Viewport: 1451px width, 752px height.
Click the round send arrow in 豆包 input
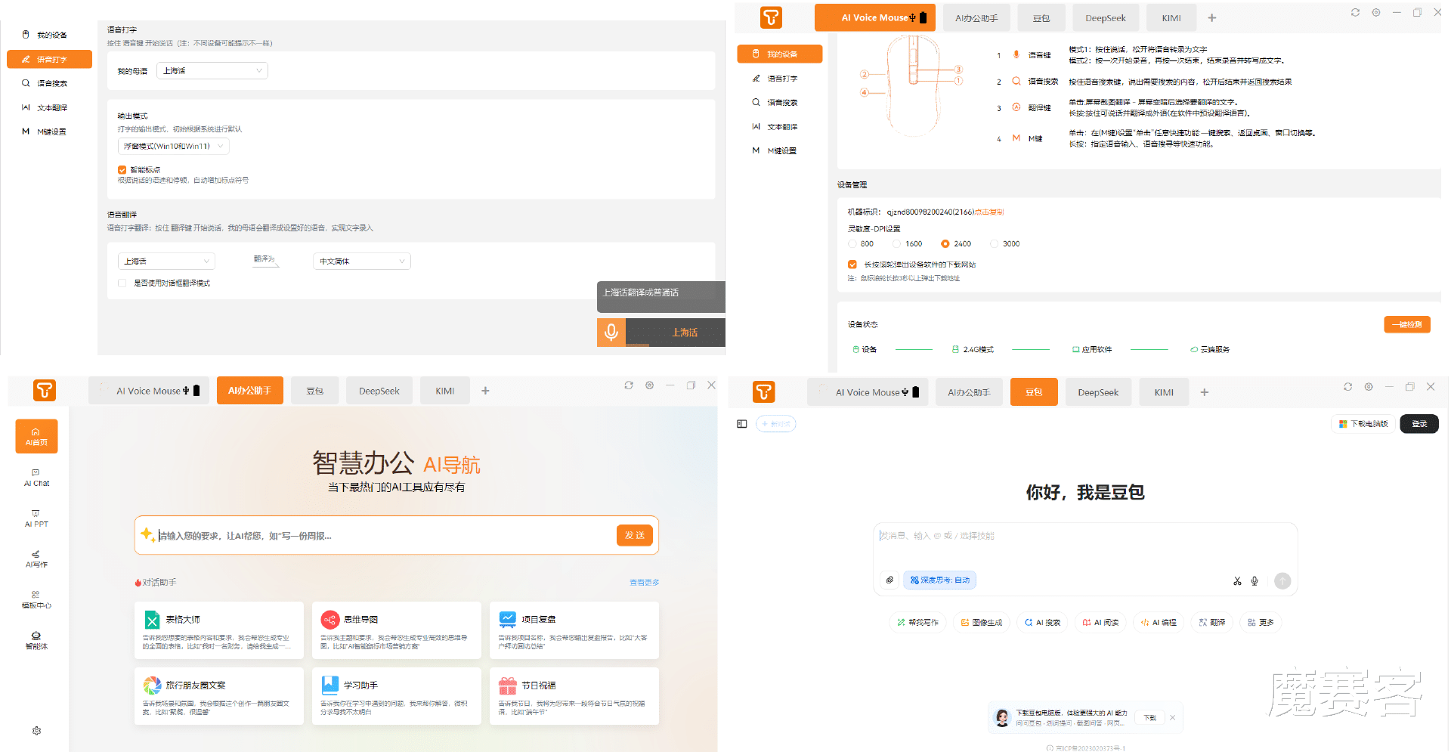[1282, 580]
